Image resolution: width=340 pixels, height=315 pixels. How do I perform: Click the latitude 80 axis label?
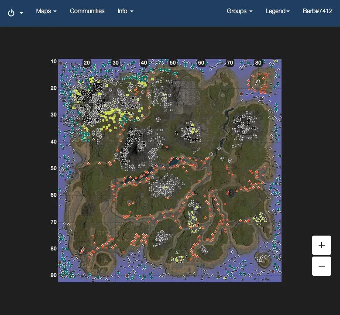54,248
